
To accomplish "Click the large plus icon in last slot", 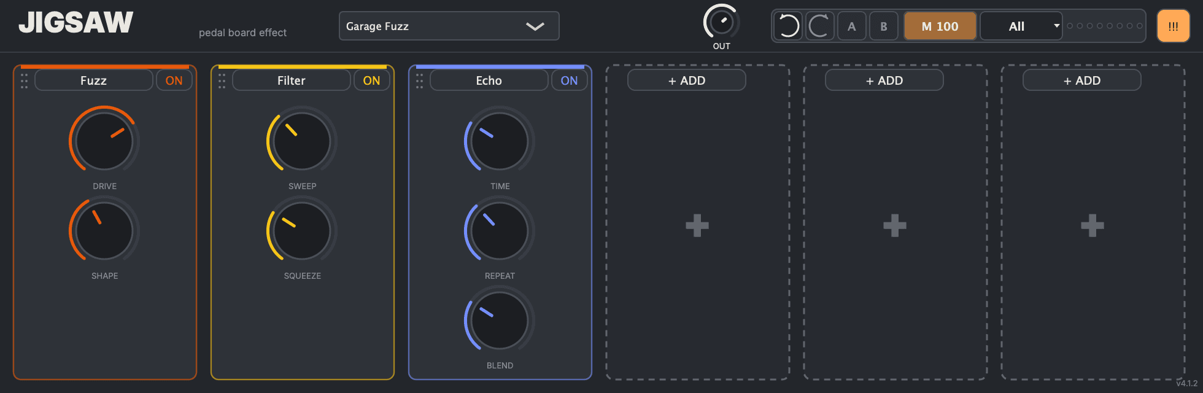I will coord(1093,225).
